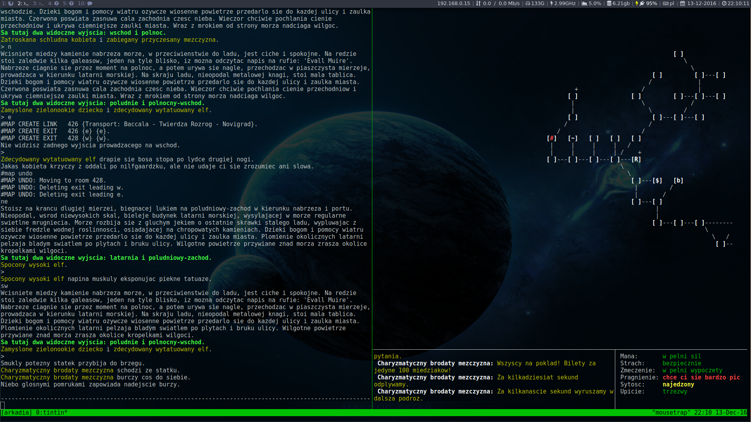The height and width of the screenshot is (422, 751).
Task: Click Upicie value 'trzezwy'
Action: [675, 392]
